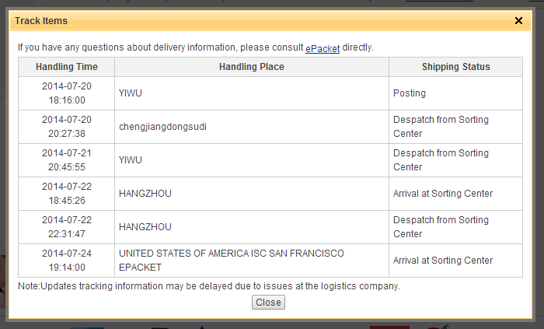The width and height of the screenshot is (544, 329).
Task: Click the Track Items dialog title bar
Action: tap(270, 21)
